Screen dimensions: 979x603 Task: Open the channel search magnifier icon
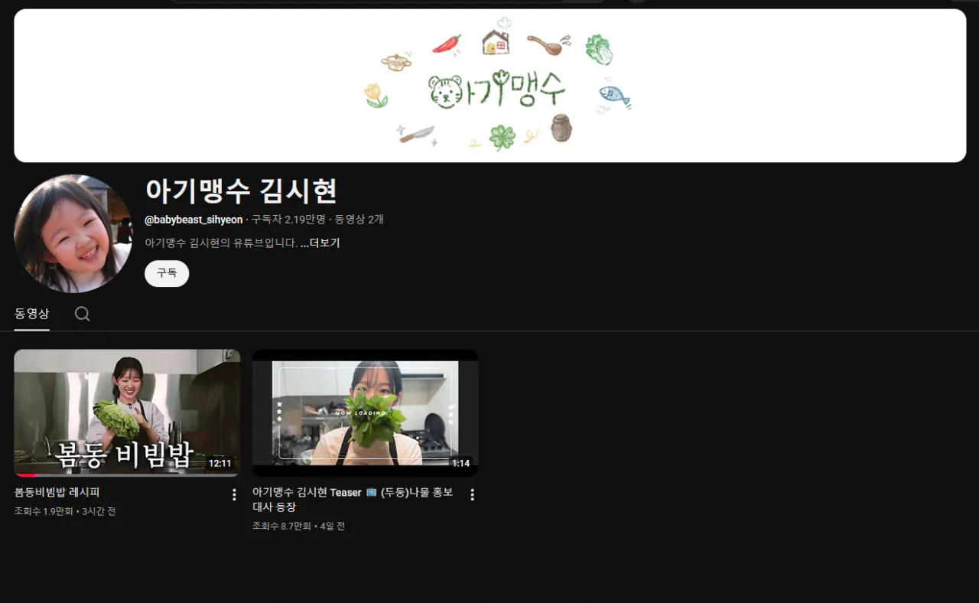pos(82,314)
